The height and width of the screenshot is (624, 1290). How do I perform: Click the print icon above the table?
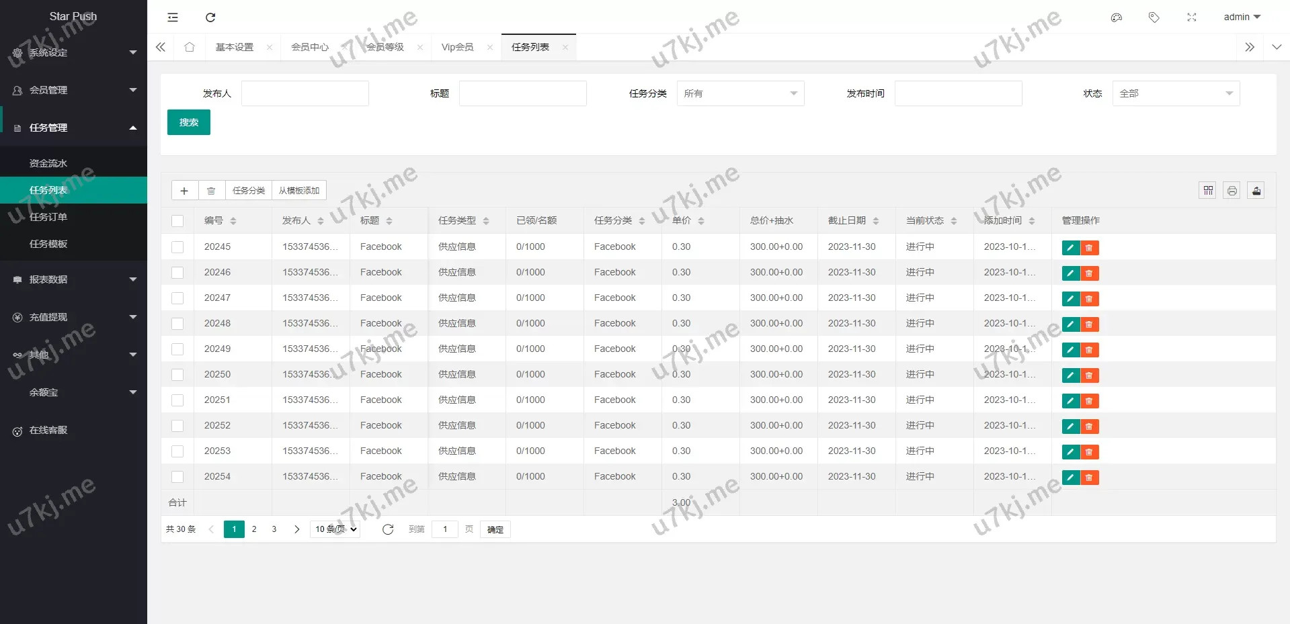click(1232, 191)
